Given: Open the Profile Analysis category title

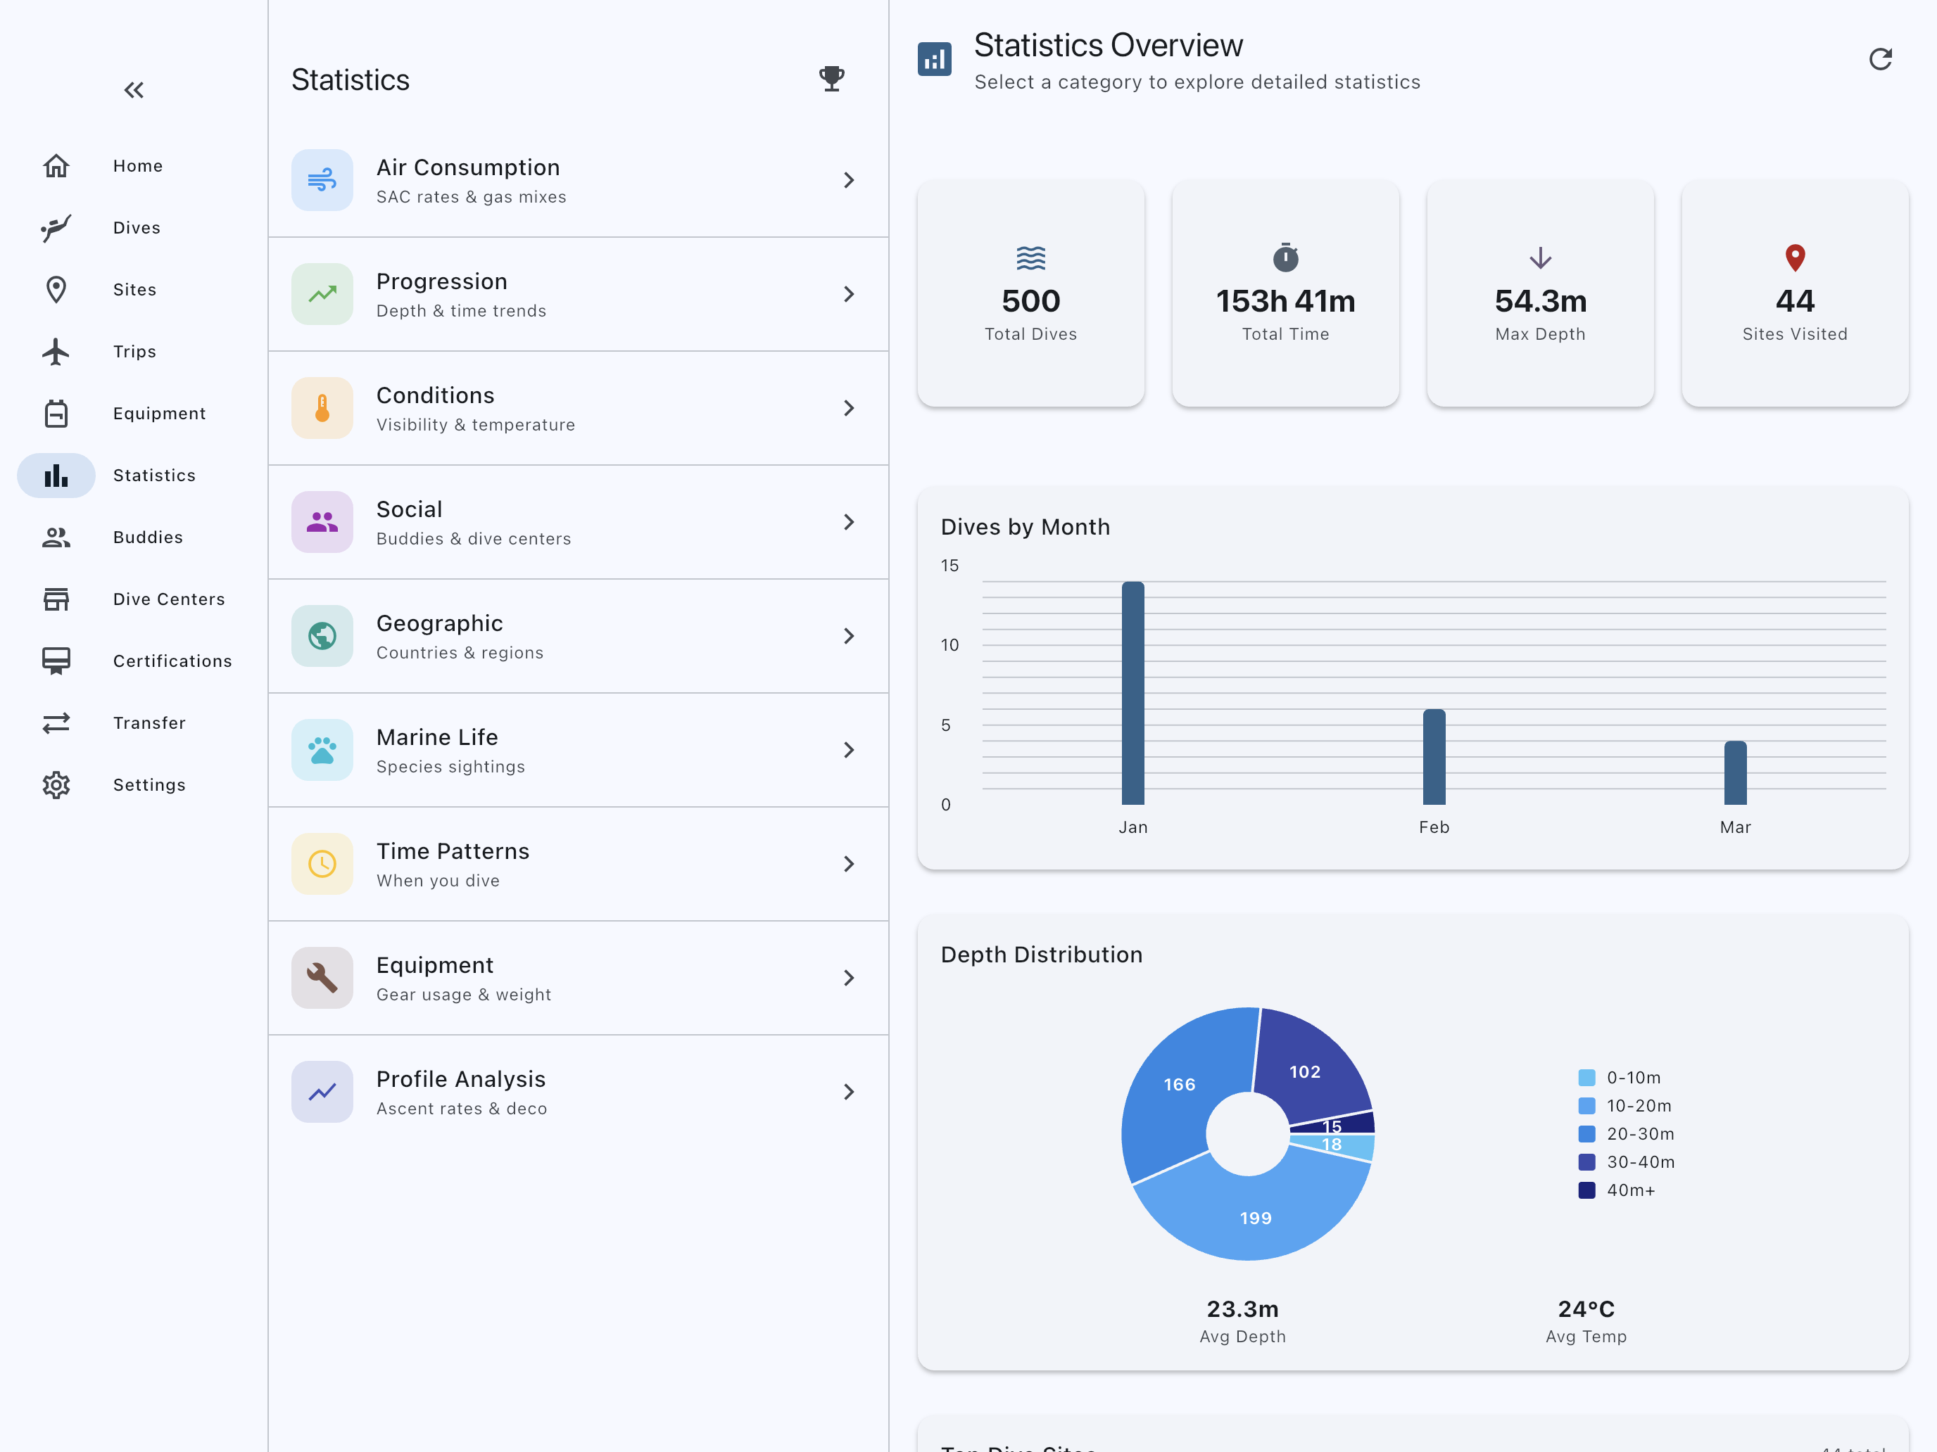Looking at the screenshot, I should [460, 1078].
